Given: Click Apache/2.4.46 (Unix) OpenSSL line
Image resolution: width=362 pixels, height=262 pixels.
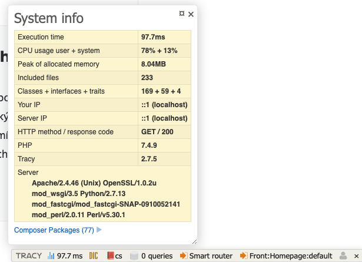Looking at the screenshot, I should tap(94, 183).
